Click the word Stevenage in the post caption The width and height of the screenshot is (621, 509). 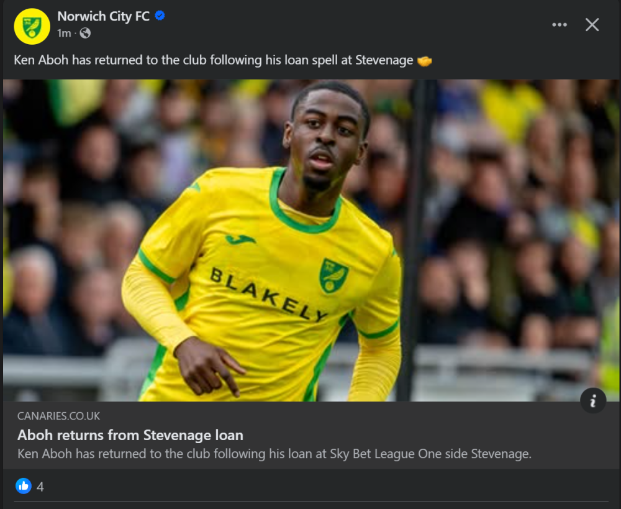point(384,60)
